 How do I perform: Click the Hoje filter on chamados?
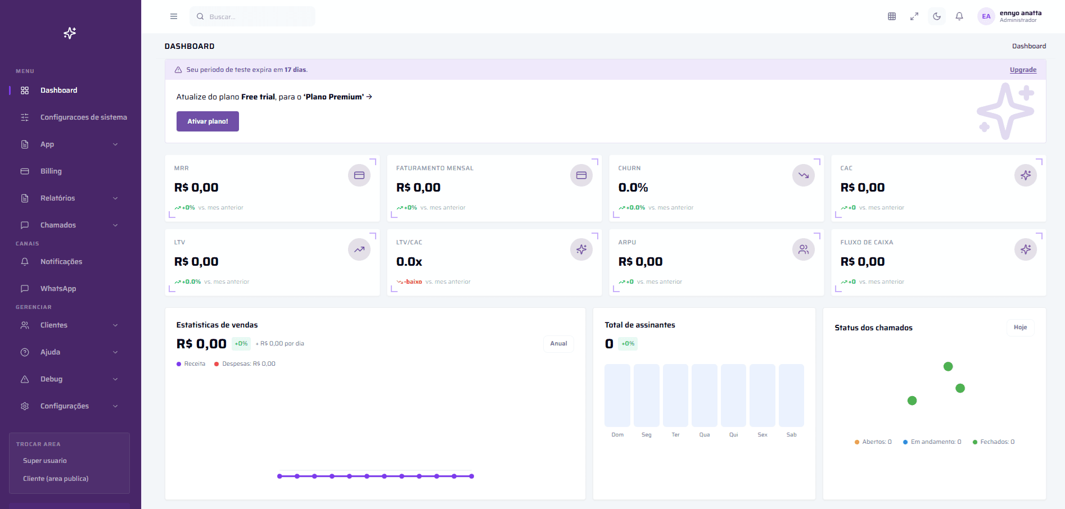coord(1020,328)
